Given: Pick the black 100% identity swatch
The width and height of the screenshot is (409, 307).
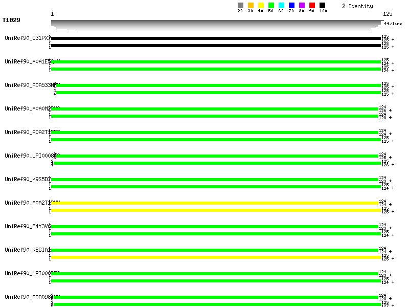Looking at the screenshot, I should [x=322, y=6].
